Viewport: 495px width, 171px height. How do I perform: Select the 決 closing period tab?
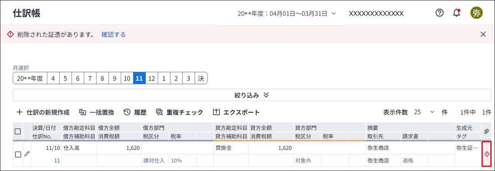coord(201,78)
